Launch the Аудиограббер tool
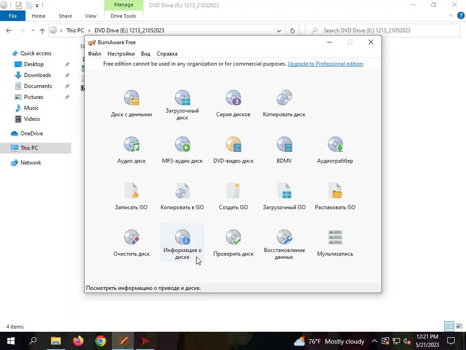 tap(335, 150)
